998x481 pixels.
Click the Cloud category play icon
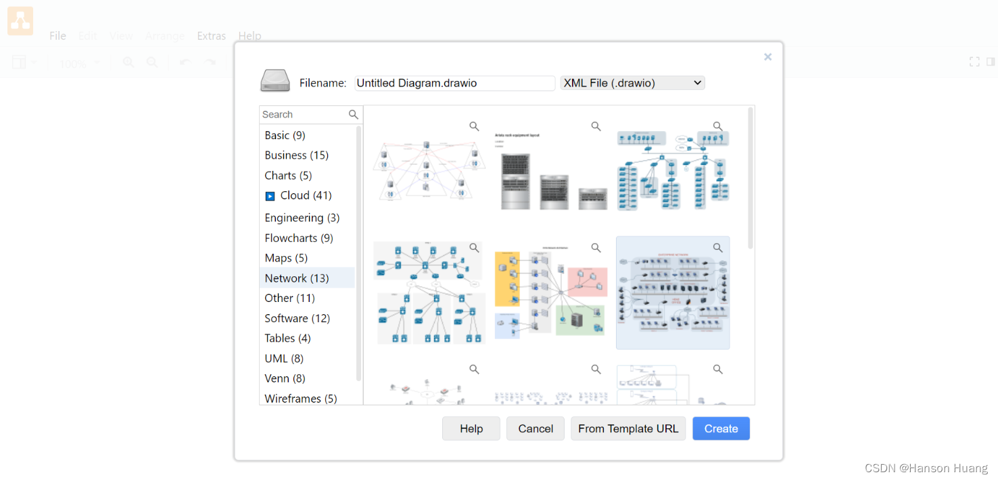pyautogui.click(x=270, y=196)
